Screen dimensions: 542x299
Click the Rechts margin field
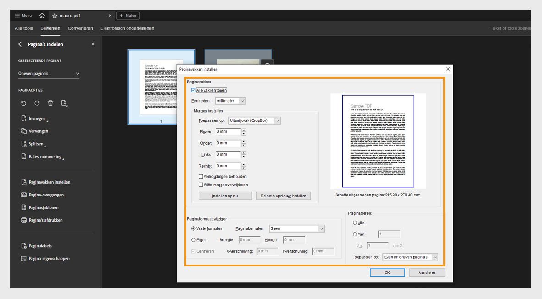click(x=228, y=166)
